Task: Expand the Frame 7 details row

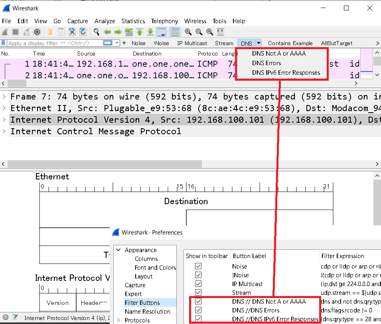Action: [x=4, y=97]
